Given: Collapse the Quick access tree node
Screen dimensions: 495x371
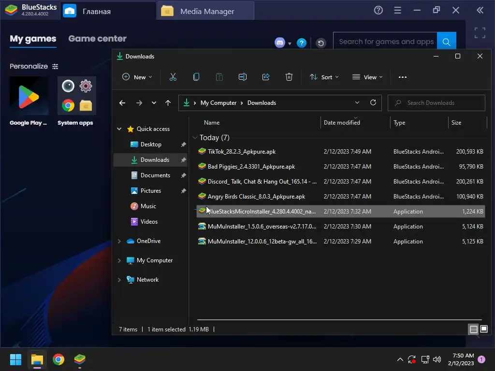Looking at the screenshot, I should coord(119,128).
